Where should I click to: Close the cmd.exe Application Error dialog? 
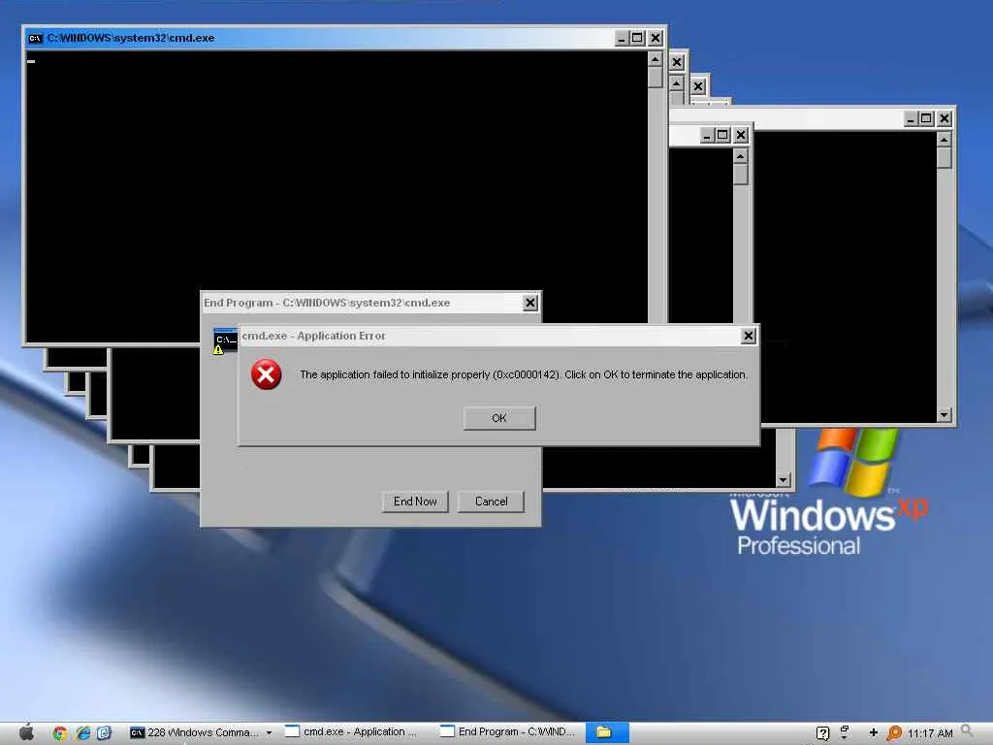(748, 335)
